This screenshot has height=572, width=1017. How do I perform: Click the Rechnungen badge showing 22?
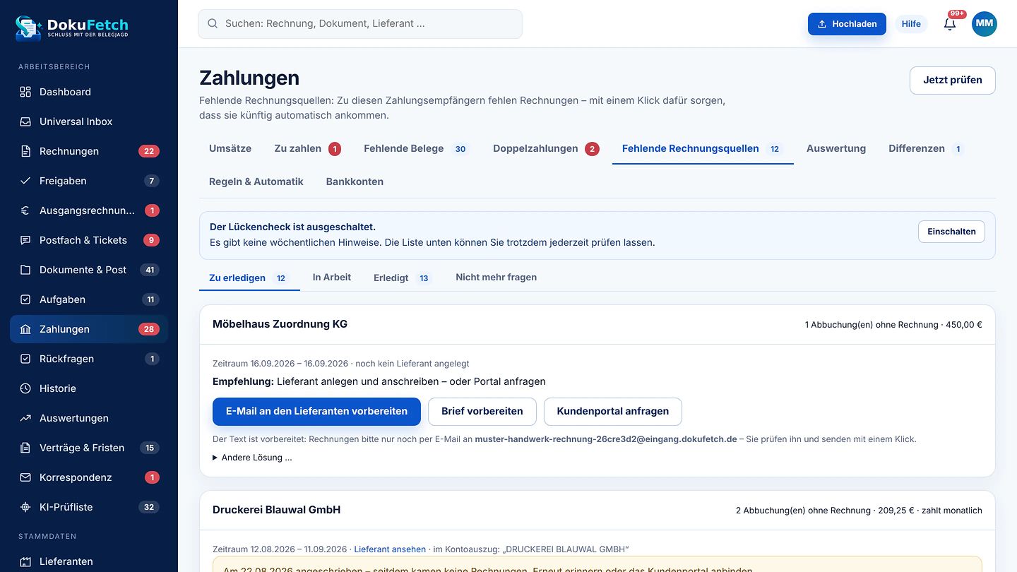tap(149, 151)
